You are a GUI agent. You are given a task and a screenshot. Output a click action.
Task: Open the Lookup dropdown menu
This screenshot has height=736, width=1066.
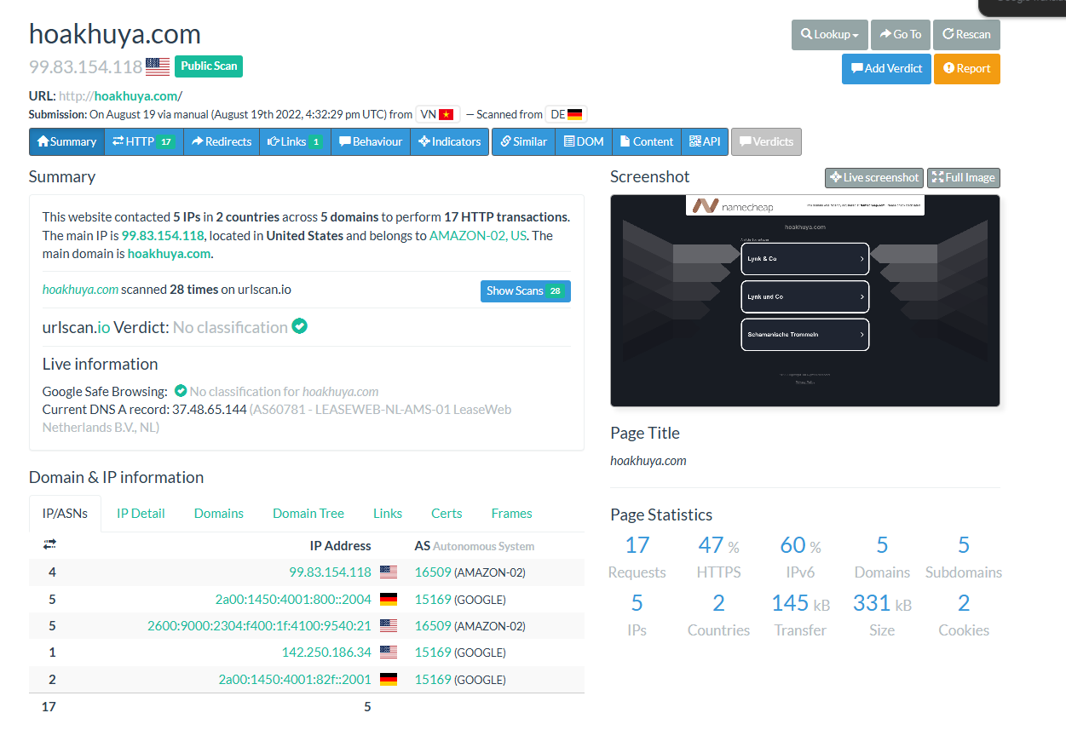(x=829, y=35)
